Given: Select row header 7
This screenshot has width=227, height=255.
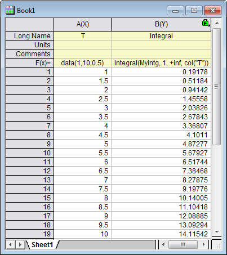Looking at the screenshot, I should coord(30,126).
